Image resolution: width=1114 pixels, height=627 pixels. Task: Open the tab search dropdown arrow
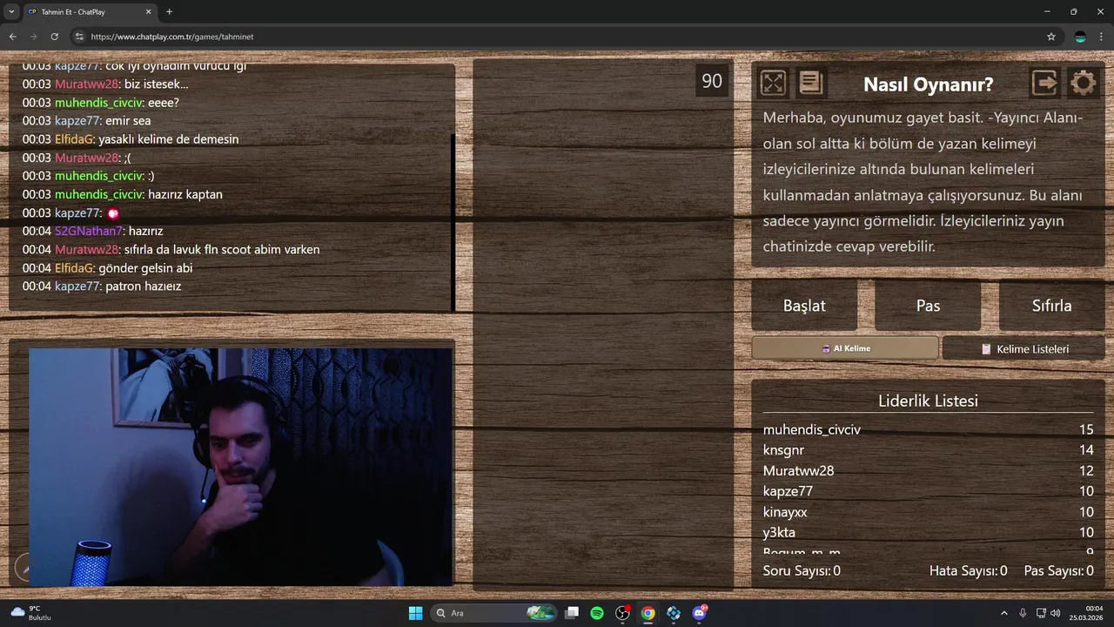click(x=11, y=12)
